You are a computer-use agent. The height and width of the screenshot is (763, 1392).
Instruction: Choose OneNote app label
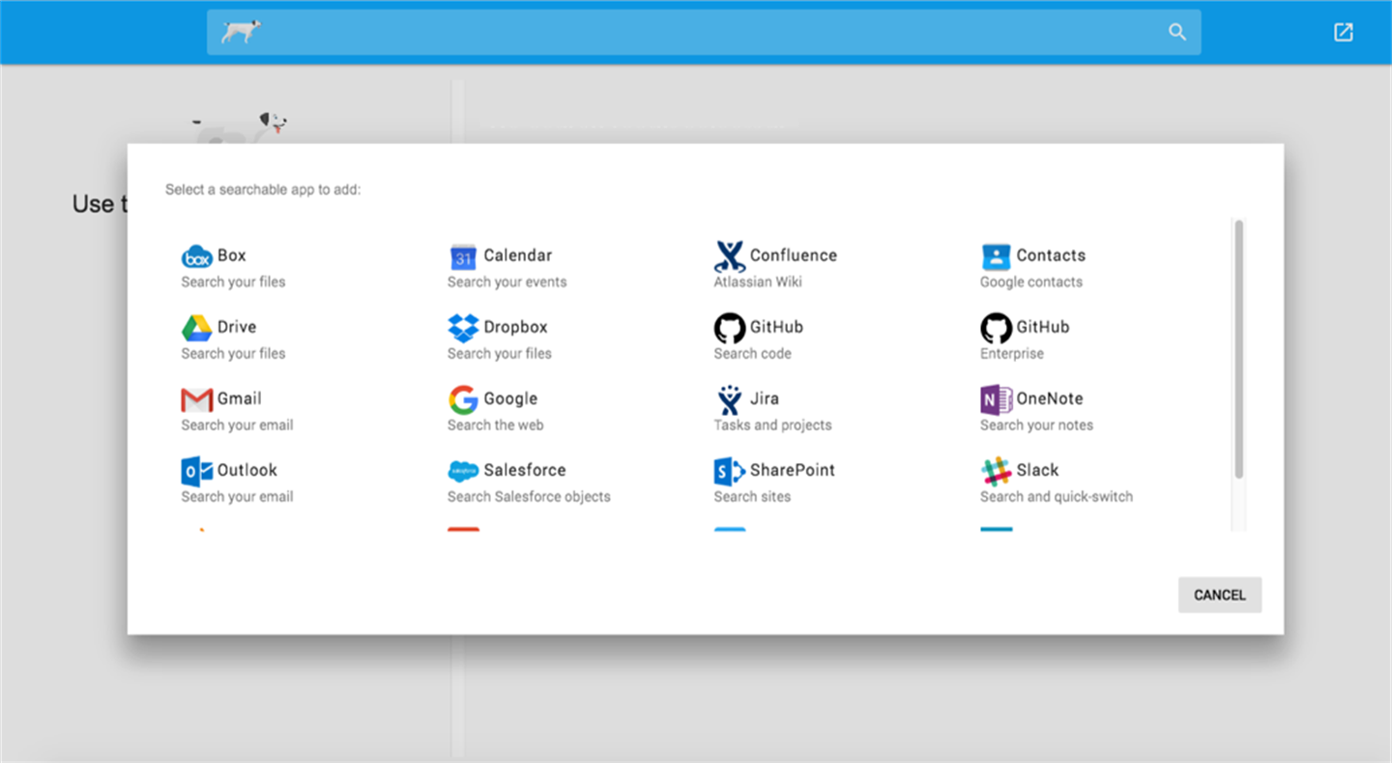coord(1050,398)
